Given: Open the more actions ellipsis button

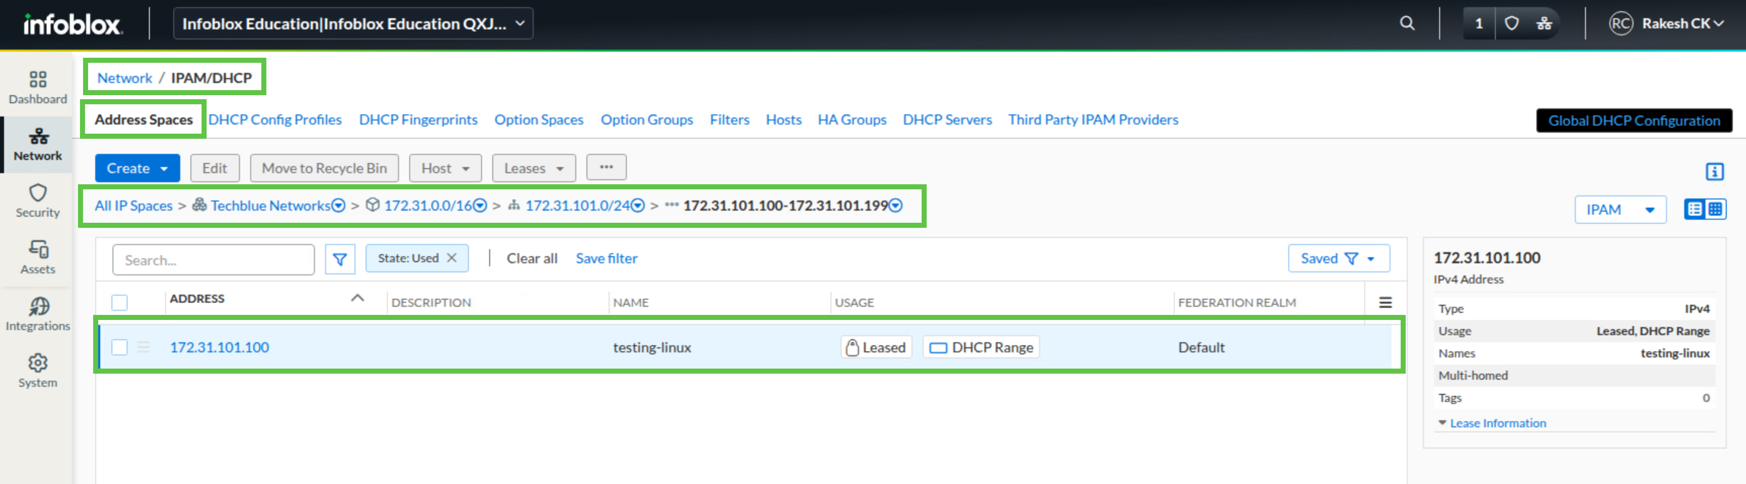Looking at the screenshot, I should [x=606, y=168].
